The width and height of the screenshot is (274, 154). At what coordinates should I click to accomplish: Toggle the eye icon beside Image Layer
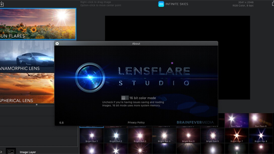1,152
